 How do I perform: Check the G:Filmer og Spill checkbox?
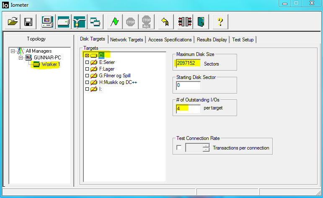(x=87, y=76)
